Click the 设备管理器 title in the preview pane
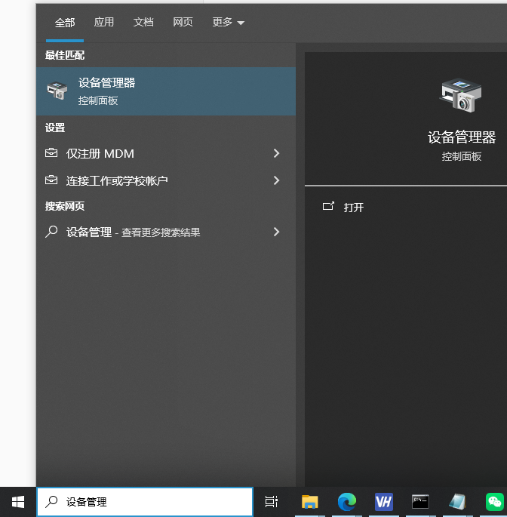 [x=462, y=137]
